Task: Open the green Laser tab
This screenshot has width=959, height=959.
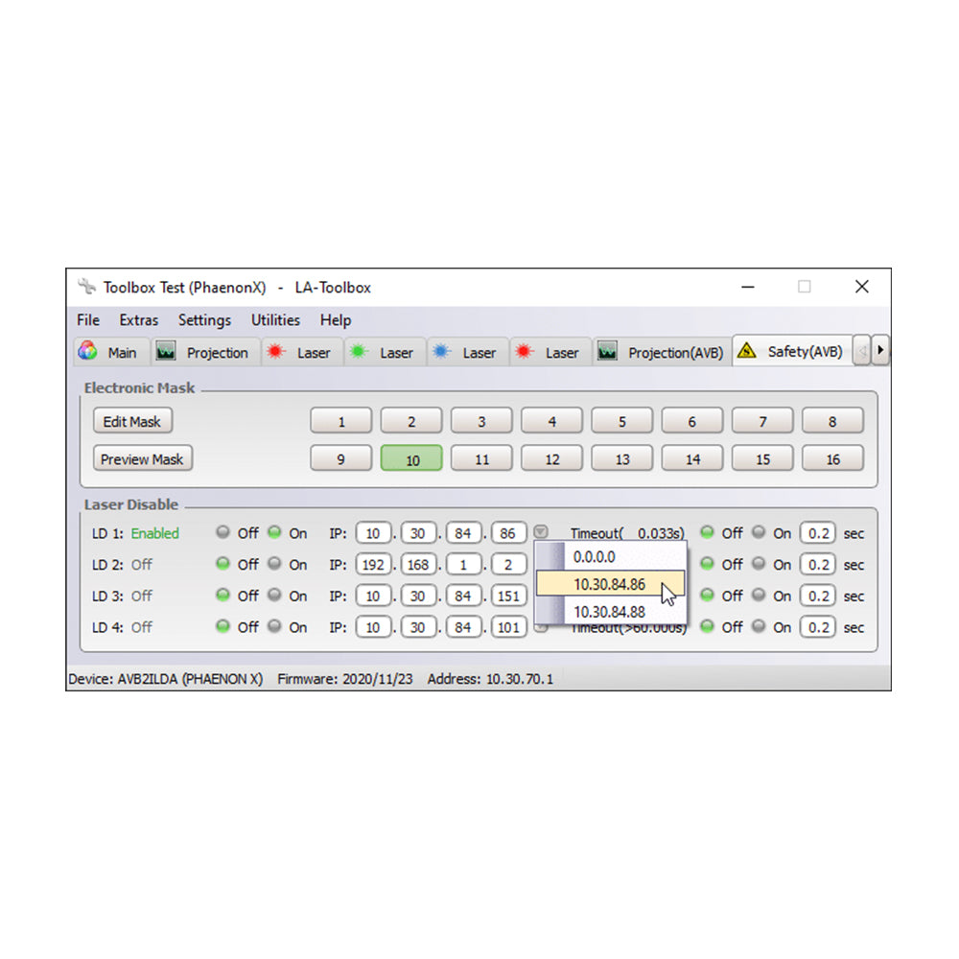Action: click(x=385, y=352)
